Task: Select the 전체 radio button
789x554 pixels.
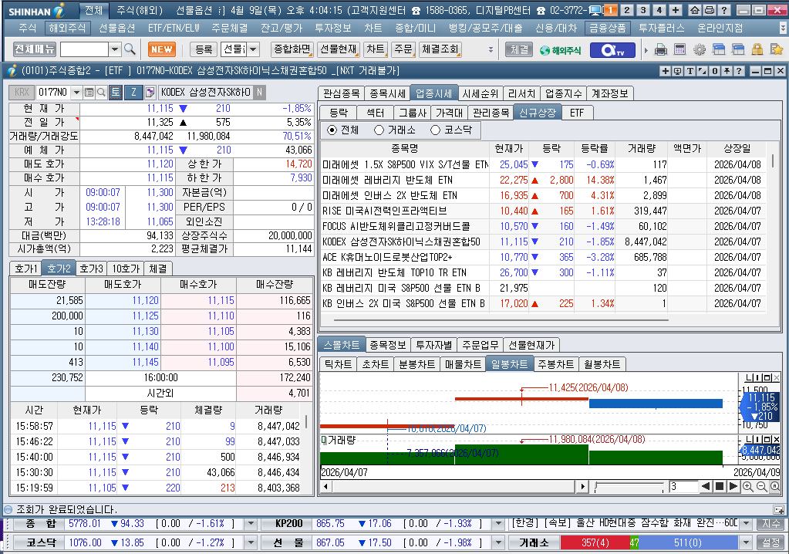Action: click(332, 130)
